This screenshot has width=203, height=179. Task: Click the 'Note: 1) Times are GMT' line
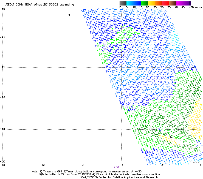click(87, 172)
